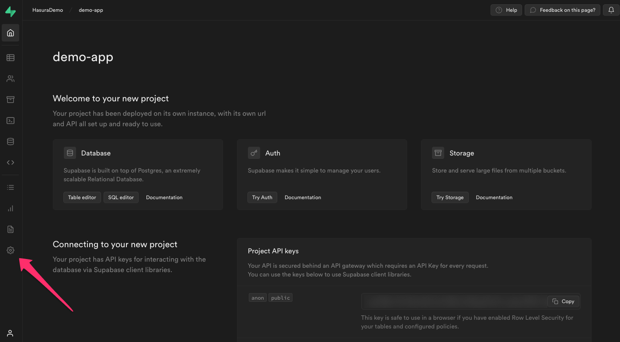
Task: Launch the SQL Editor terminal icon
Action: pyautogui.click(x=10, y=120)
